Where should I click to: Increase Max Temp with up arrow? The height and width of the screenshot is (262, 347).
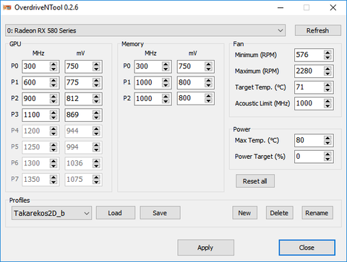coord(327,138)
